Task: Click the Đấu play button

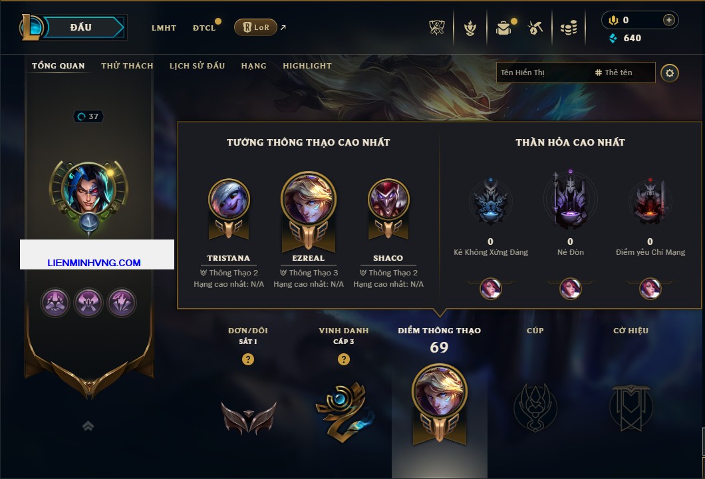Action: coord(81,27)
